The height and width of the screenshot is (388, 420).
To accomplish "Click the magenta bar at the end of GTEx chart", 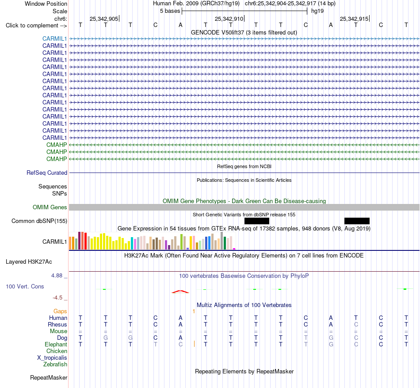I will (234, 249).
